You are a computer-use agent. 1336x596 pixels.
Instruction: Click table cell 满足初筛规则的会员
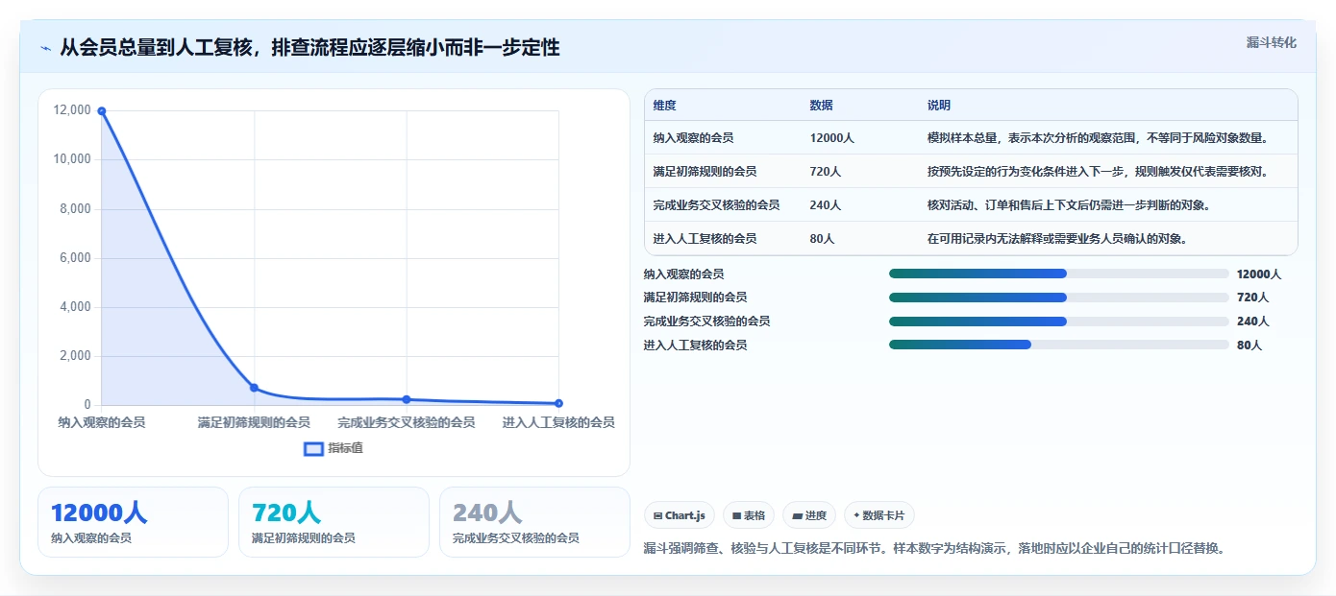[705, 172]
